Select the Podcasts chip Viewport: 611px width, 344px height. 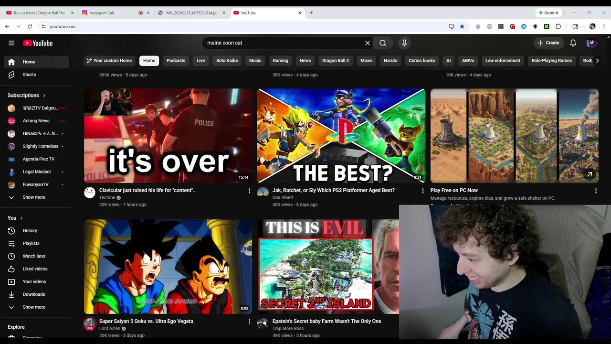[176, 61]
